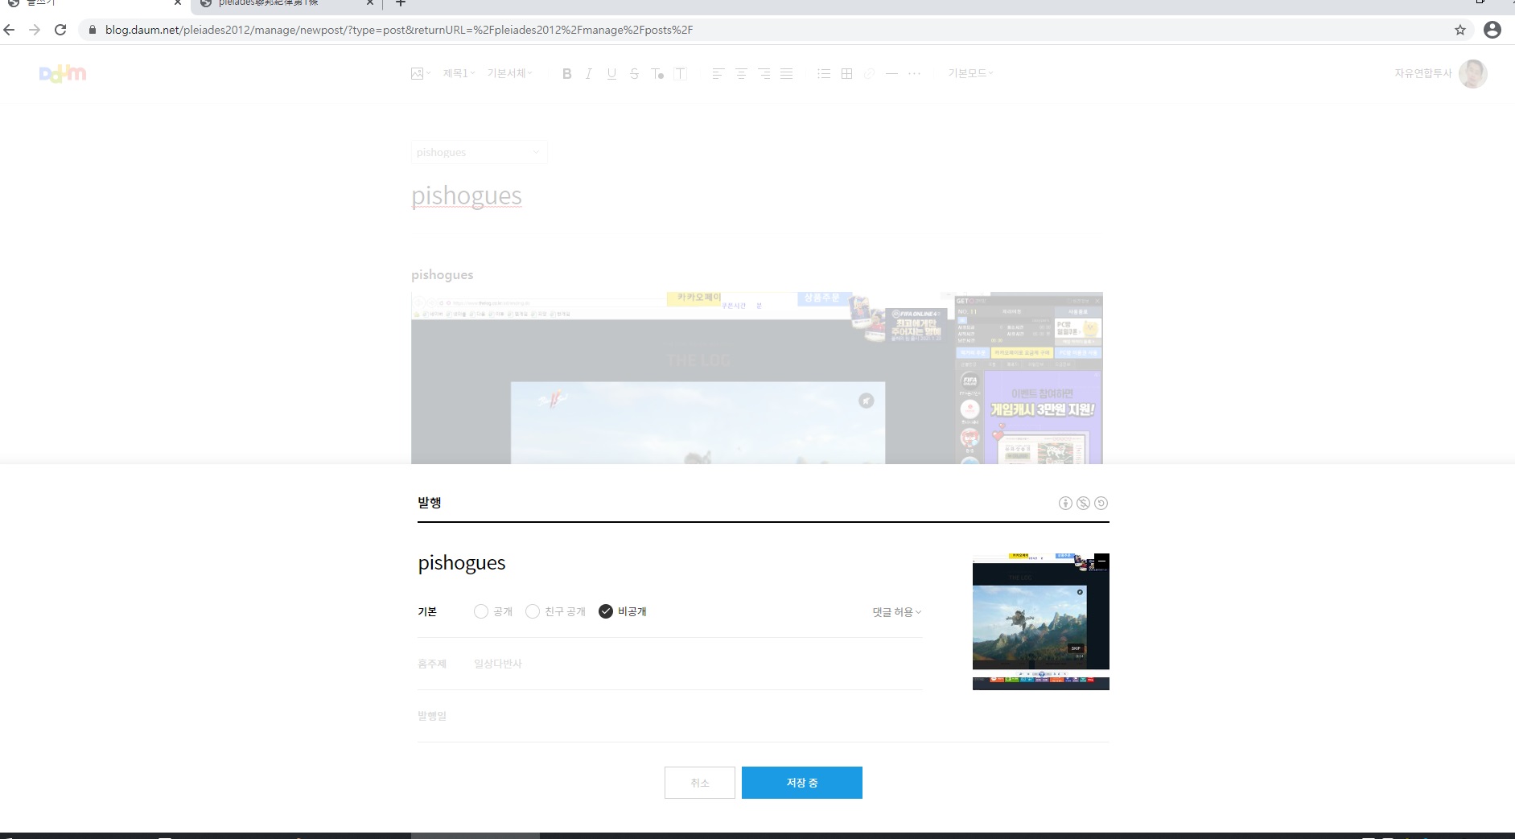This screenshot has height=839, width=1515.
Task: Click the insert image icon in the toolbar
Action: 417,73
